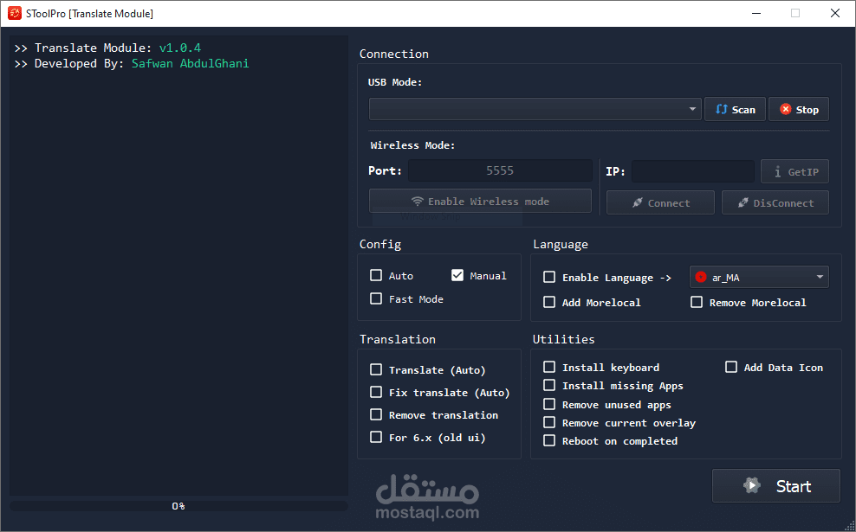Enable Reboot on completed option
856x532 pixels.
[549, 440]
